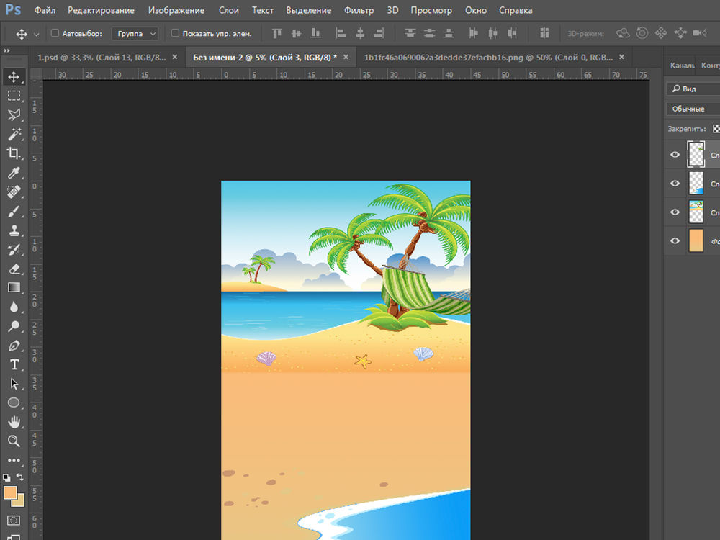Open the Группа auto-select dropdown
The width and height of the screenshot is (720, 540).
pos(135,33)
